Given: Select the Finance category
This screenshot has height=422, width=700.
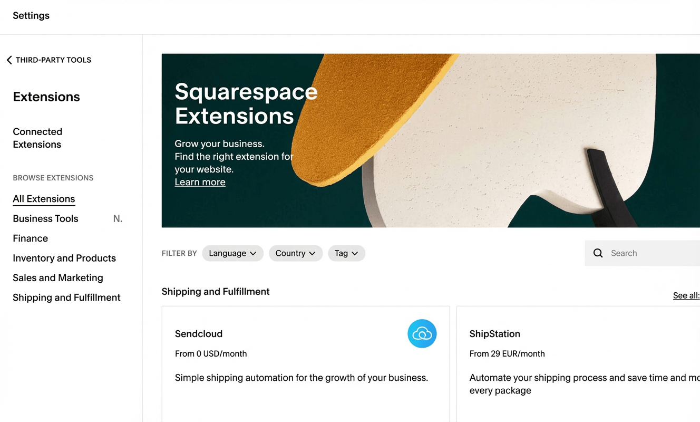Looking at the screenshot, I should [30, 238].
